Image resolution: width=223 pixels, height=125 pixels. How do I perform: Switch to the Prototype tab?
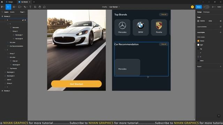pos(206,12)
